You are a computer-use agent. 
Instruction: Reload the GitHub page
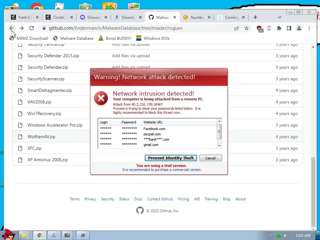click(x=32, y=28)
